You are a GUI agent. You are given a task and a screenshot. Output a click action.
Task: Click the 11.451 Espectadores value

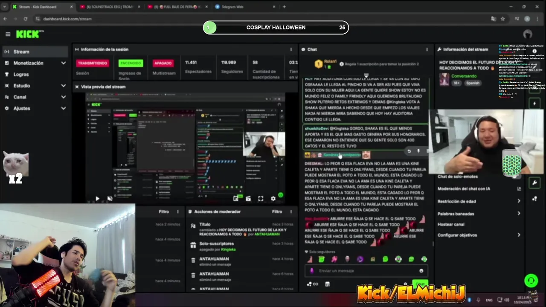coord(191,63)
